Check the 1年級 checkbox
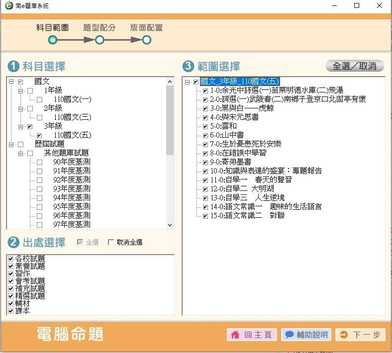392x353 pixels. 30,90
